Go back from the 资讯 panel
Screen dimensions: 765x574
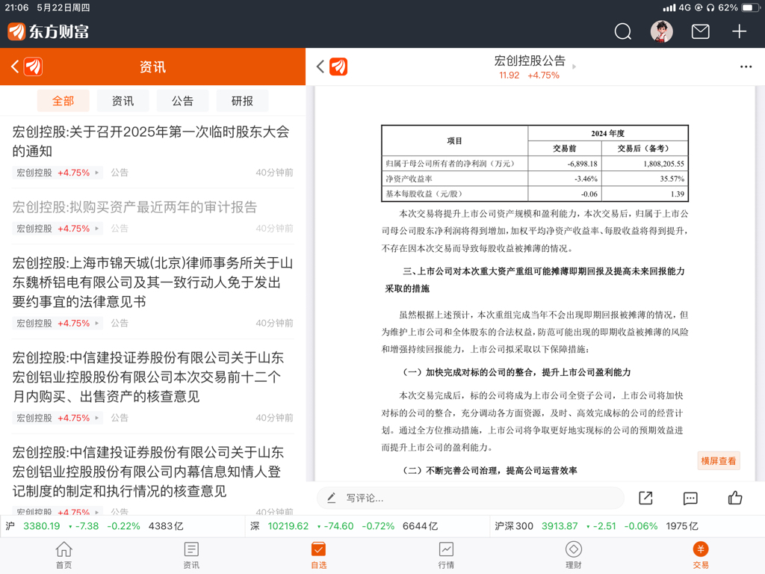click(15, 67)
